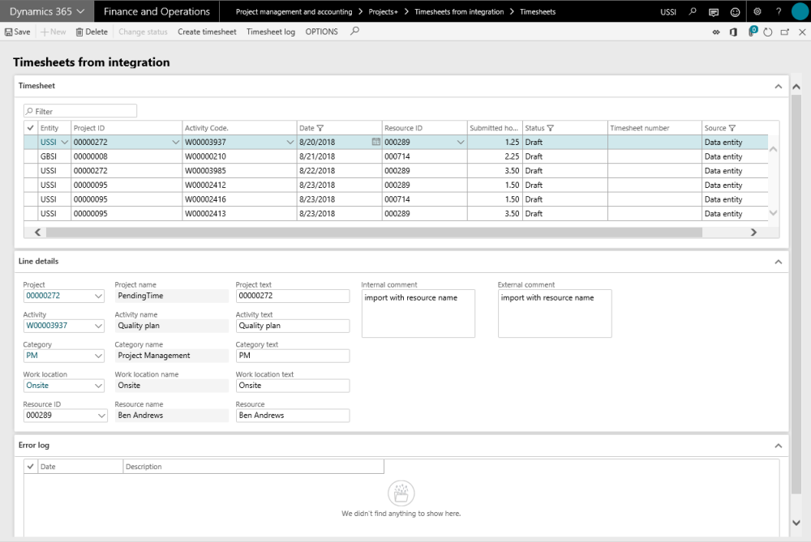Refresh the page with the refresh icon
The width and height of the screenshot is (811, 542).
pyautogui.click(x=767, y=32)
